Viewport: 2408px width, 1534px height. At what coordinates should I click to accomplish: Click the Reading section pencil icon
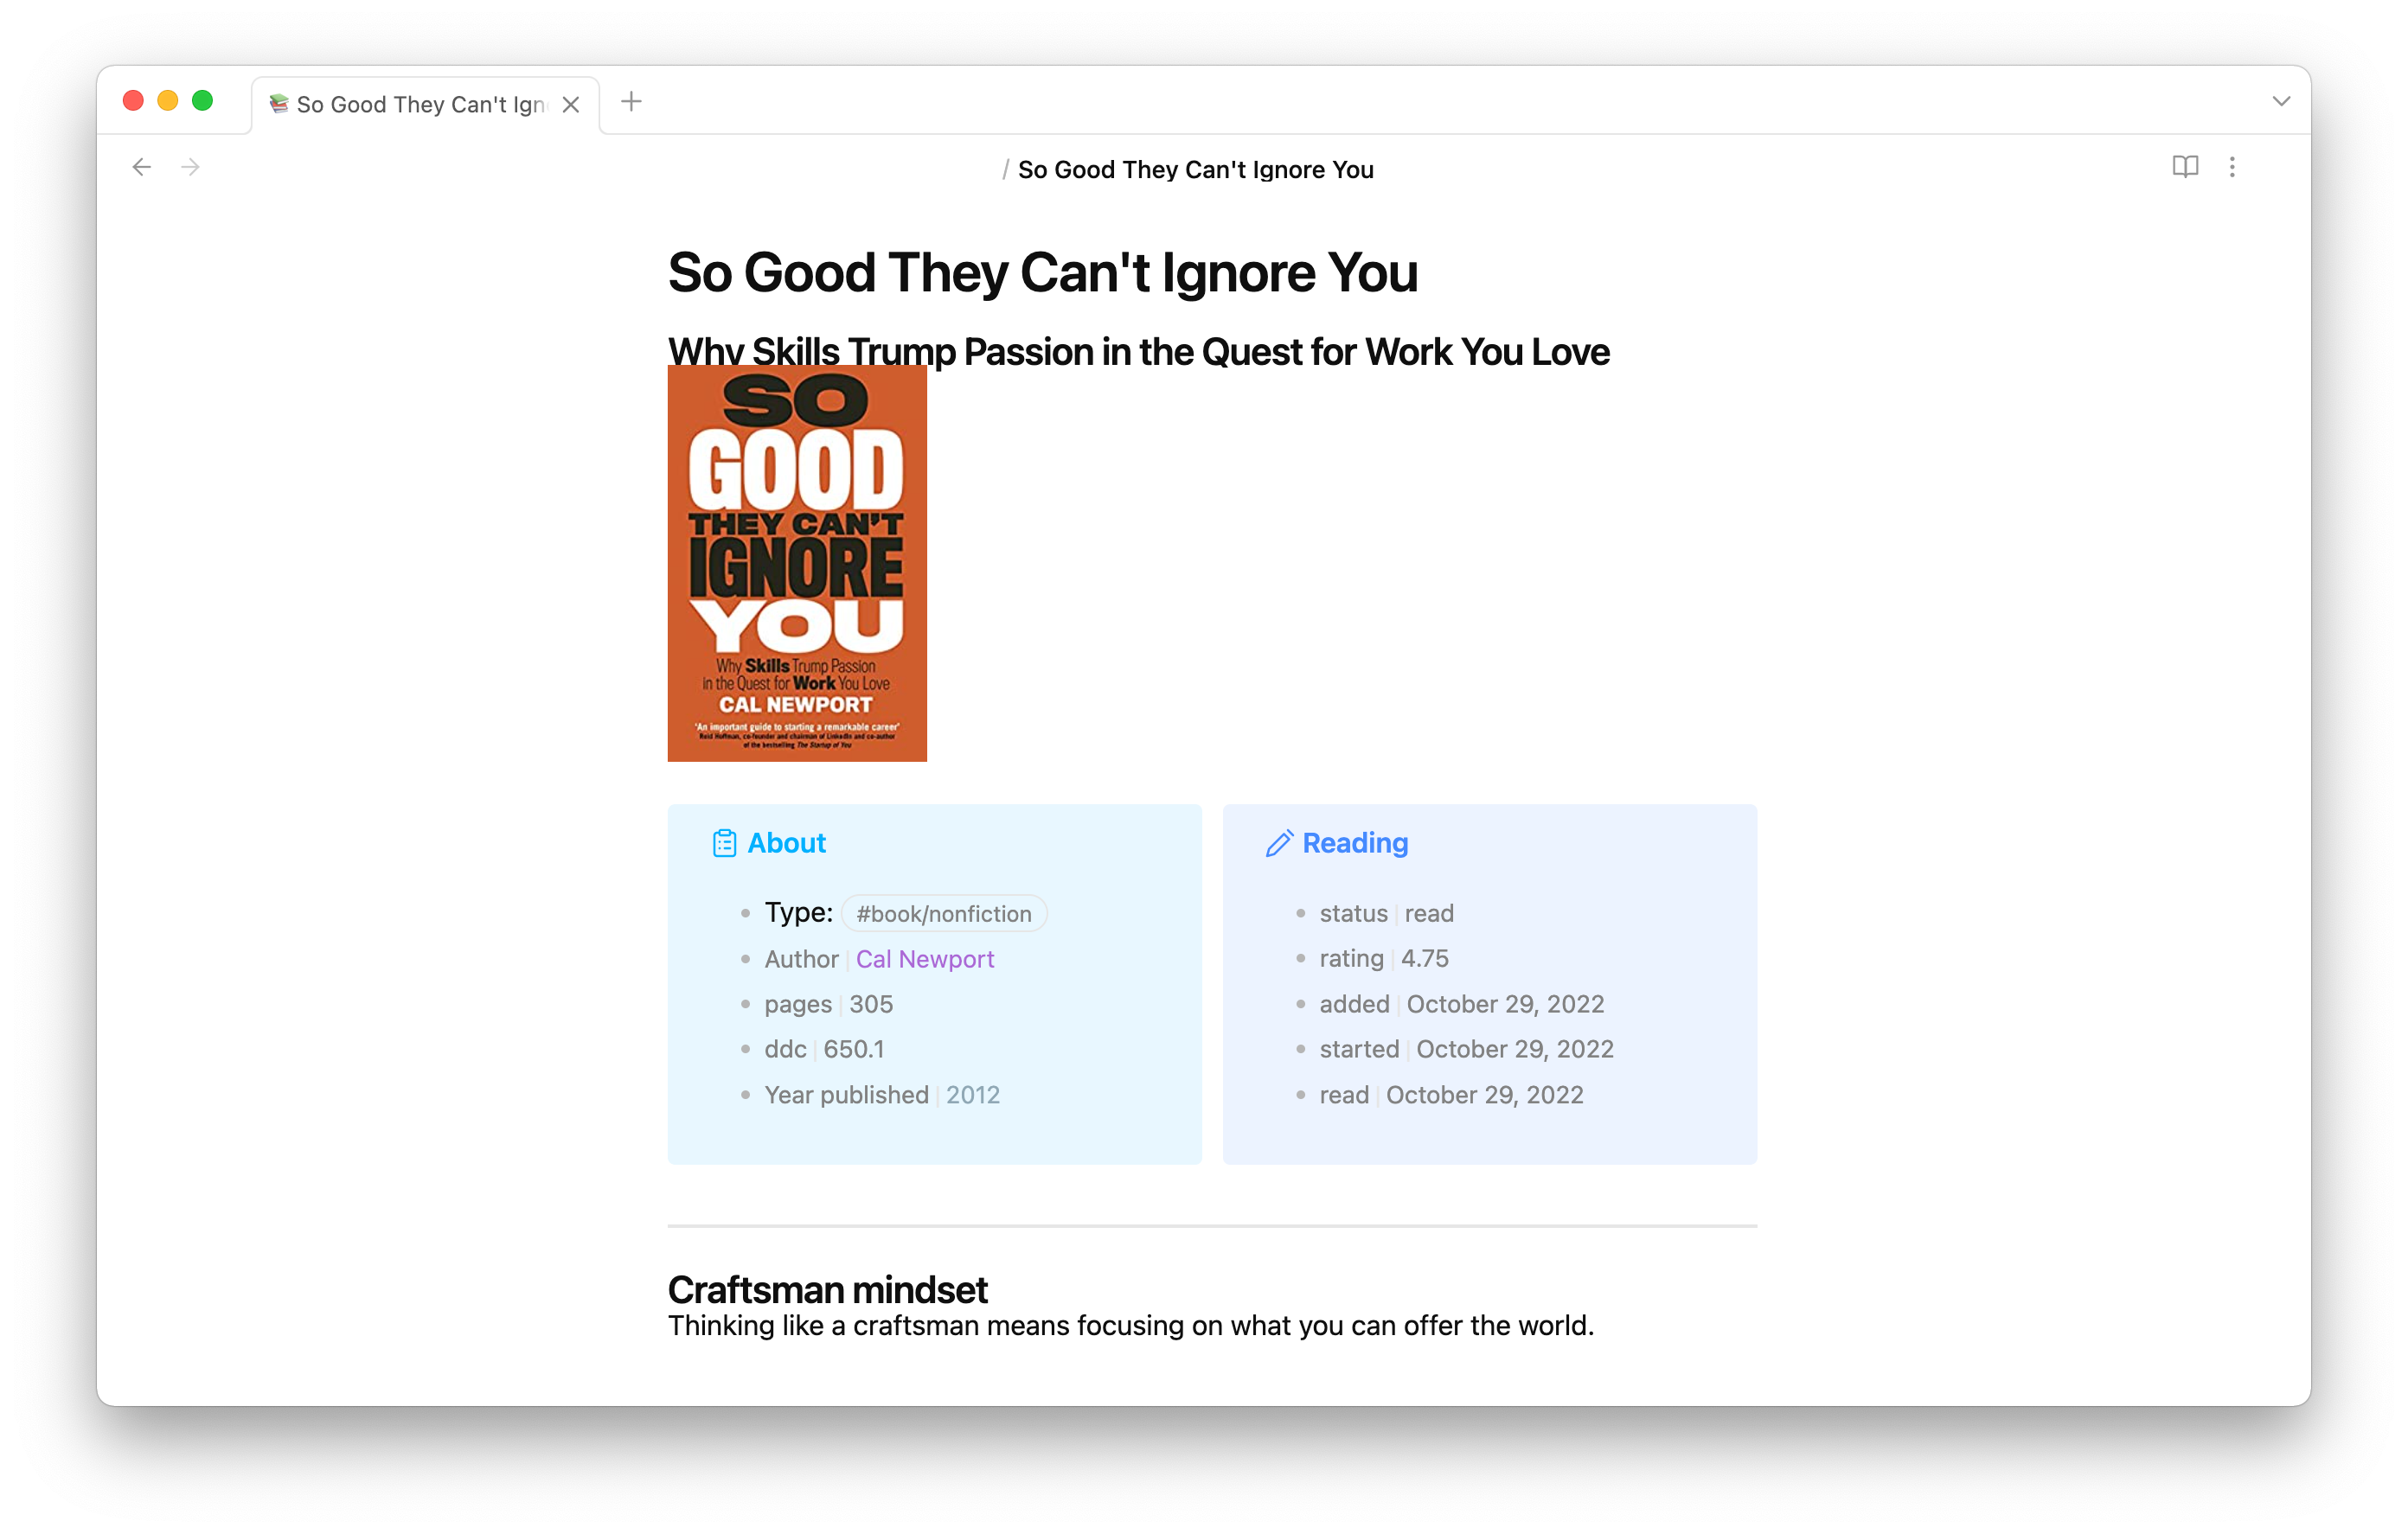coord(1278,842)
